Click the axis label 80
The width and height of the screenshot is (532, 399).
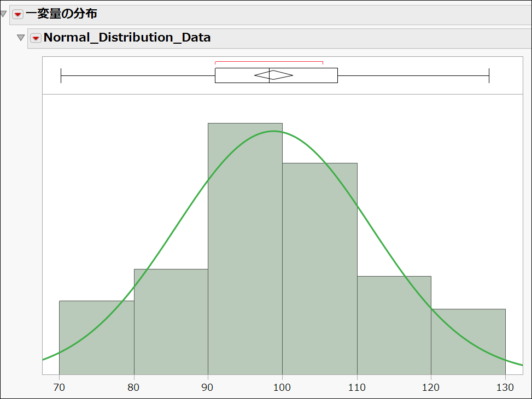tap(133, 387)
